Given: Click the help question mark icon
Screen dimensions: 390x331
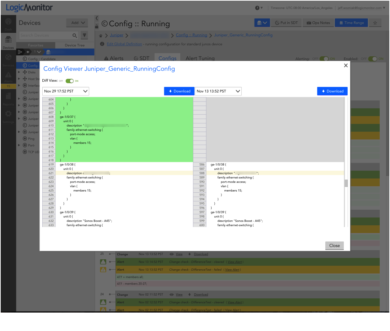Looking at the screenshot, I should click(257, 8).
